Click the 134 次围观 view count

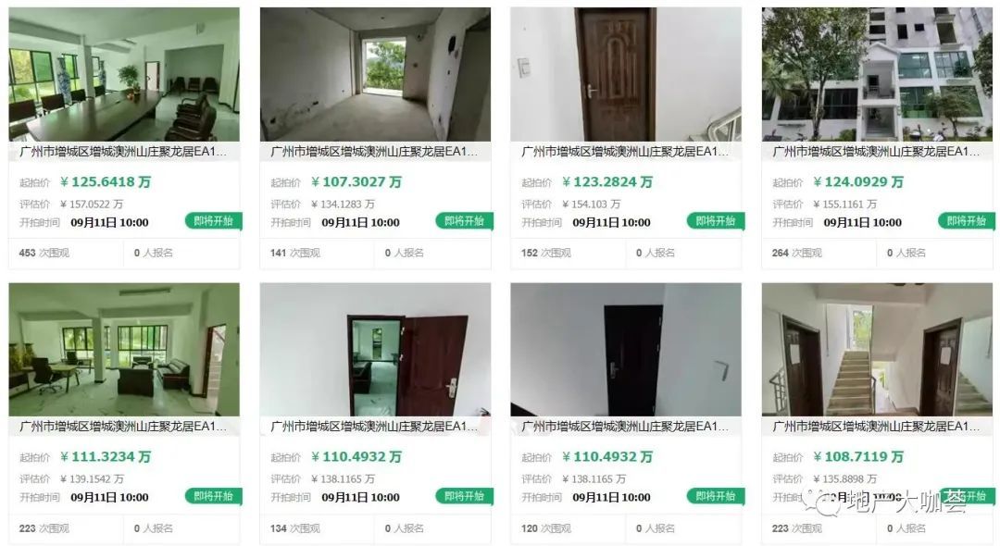(295, 528)
